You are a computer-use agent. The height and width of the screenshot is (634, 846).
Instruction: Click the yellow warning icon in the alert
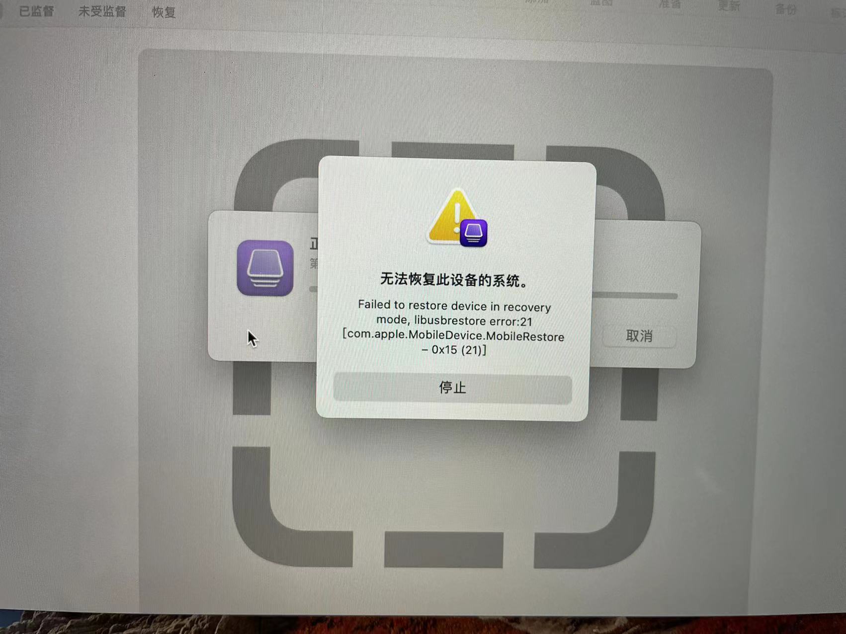(457, 217)
